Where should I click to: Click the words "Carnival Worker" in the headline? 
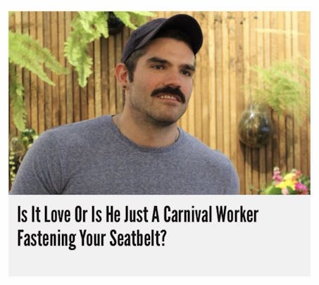(x=211, y=215)
